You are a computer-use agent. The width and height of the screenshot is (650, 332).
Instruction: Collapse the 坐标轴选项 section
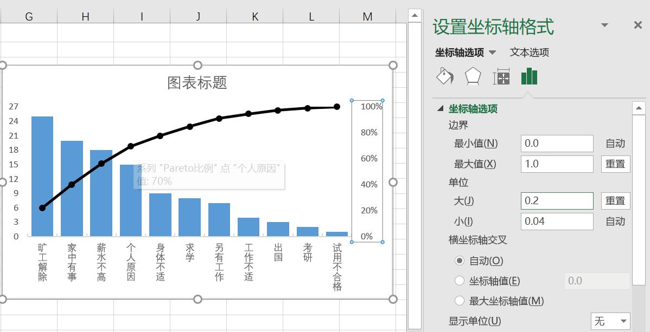click(x=440, y=109)
